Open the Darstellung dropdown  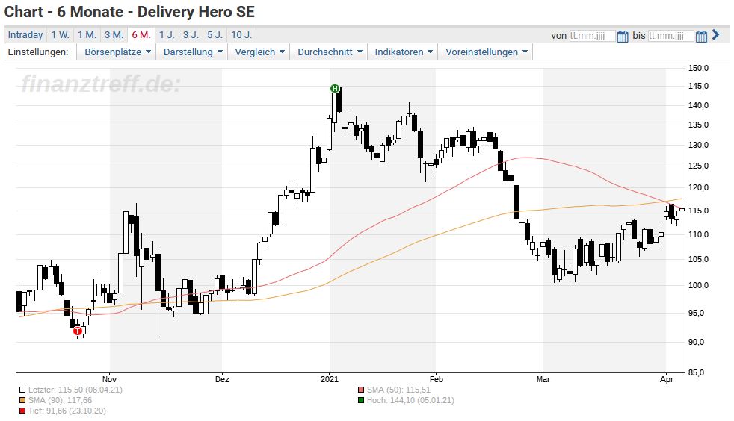click(192, 52)
